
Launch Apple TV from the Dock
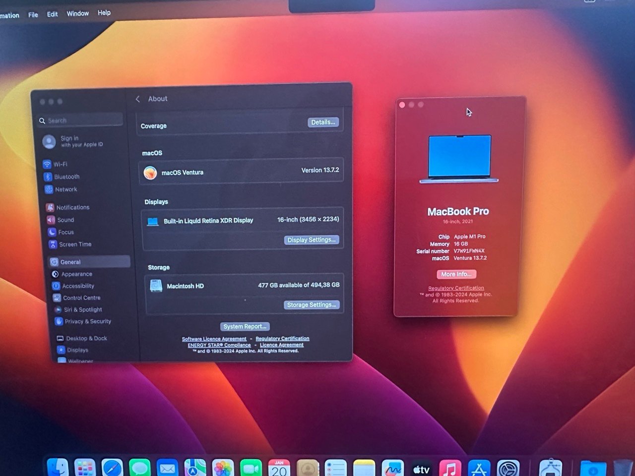click(421, 468)
